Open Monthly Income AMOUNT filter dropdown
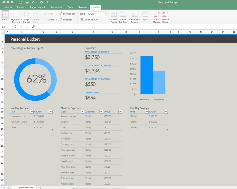This screenshot has width=237, height=189. point(51,112)
